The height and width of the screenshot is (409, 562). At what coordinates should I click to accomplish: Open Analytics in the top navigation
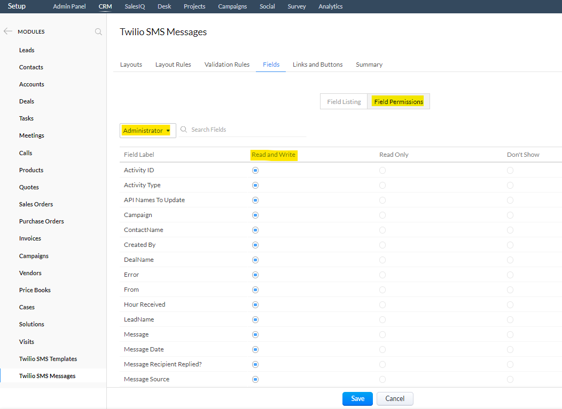coord(330,6)
